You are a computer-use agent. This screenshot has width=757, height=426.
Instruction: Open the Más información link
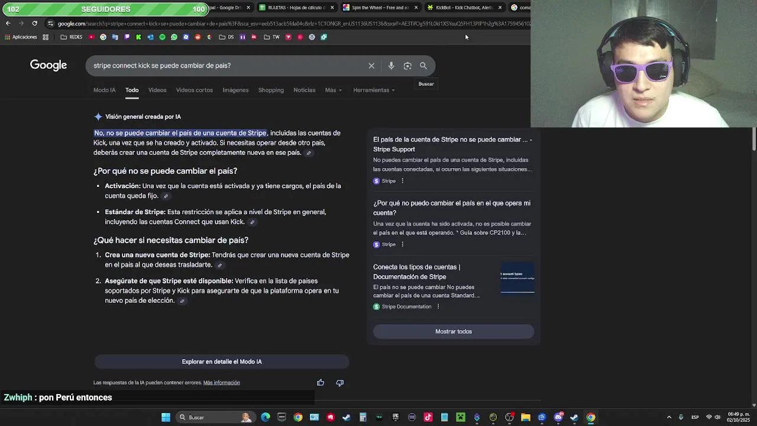point(222,383)
